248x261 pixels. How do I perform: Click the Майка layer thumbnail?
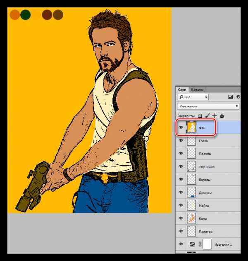click(191, 206)
